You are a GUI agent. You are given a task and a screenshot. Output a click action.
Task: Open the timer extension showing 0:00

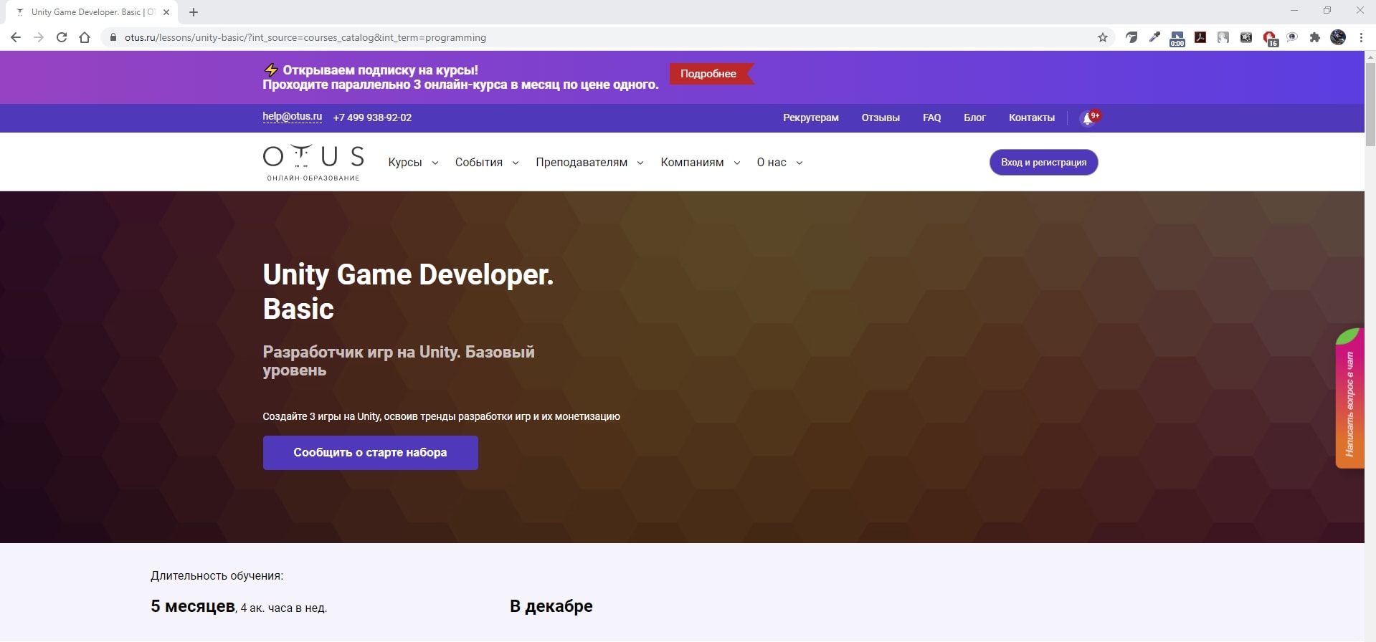coord(1177,39)
